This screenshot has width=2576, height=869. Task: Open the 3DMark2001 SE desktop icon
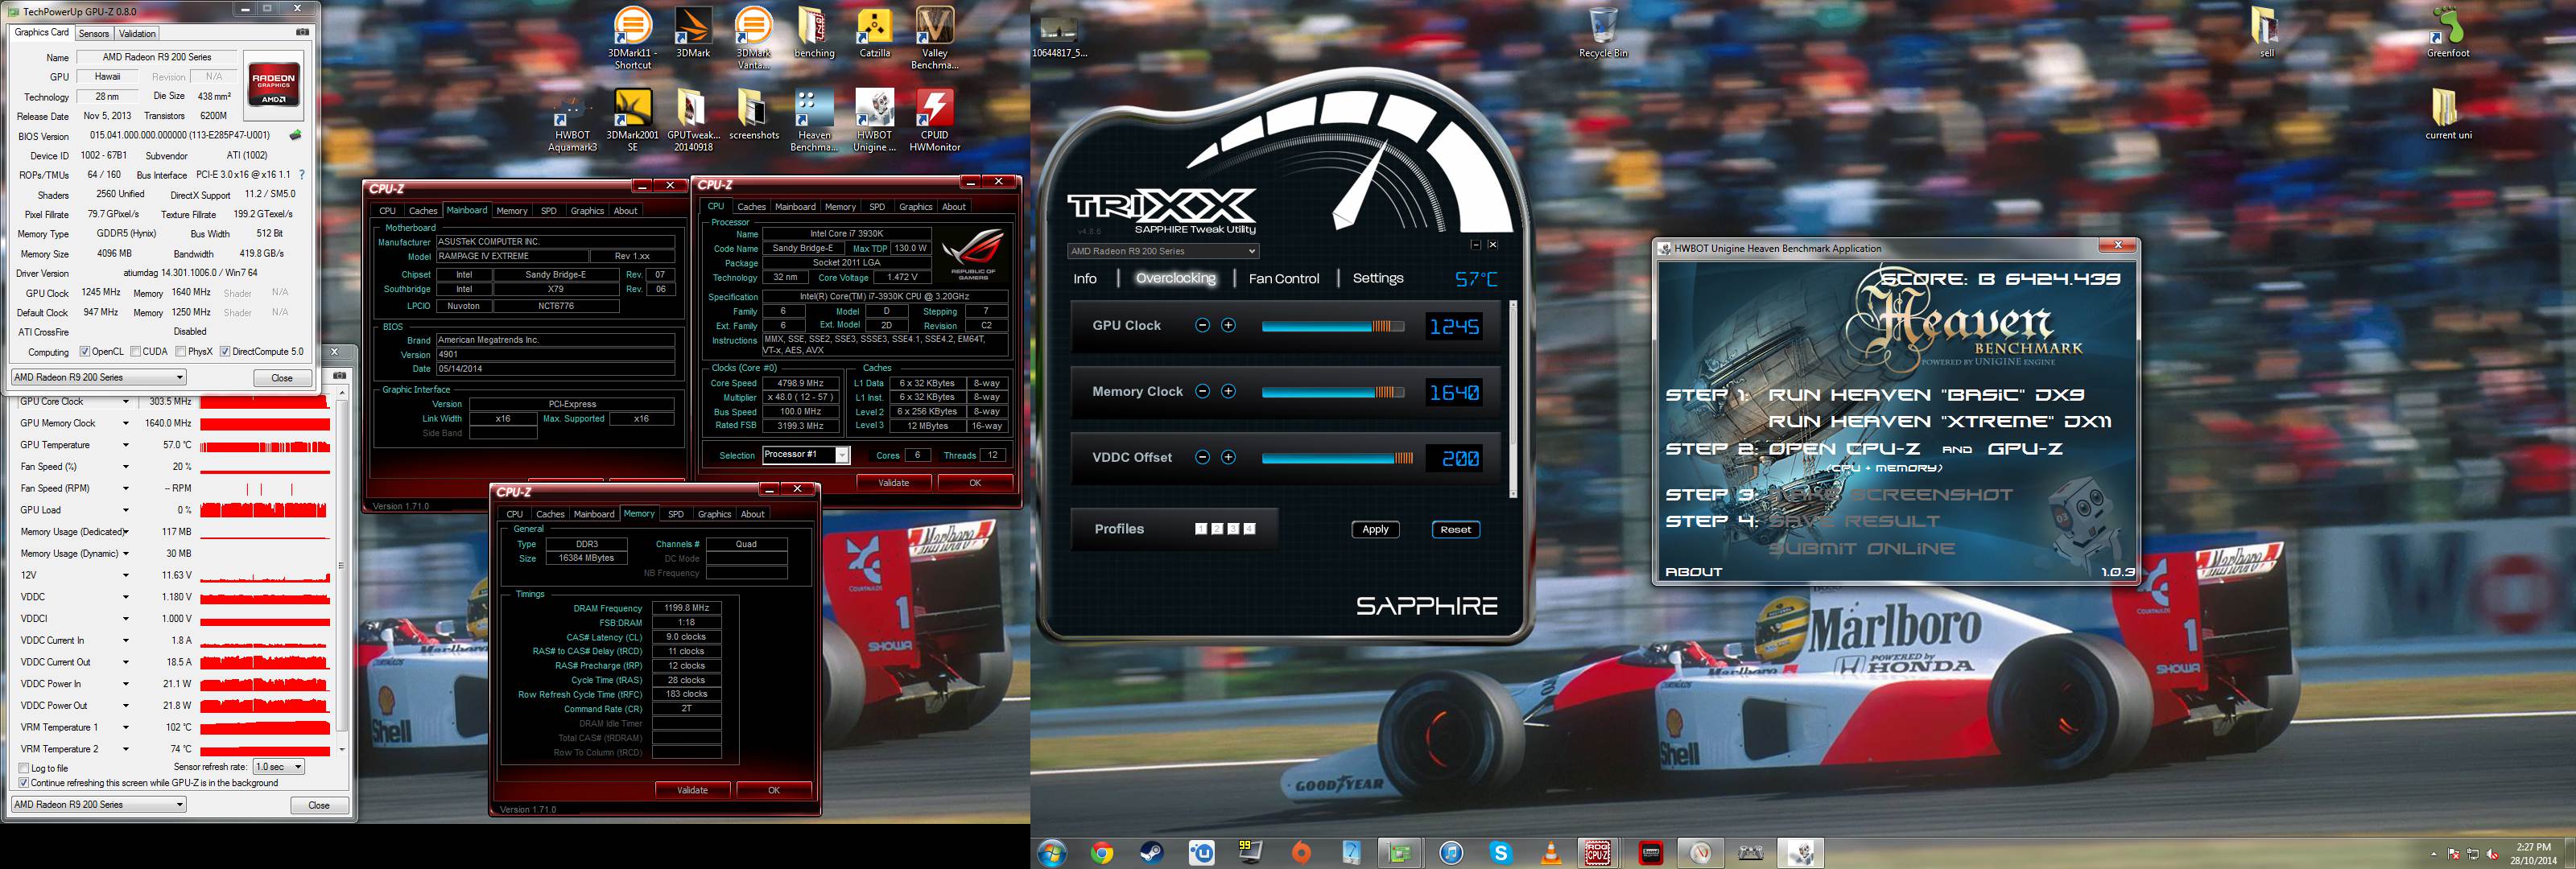[632, 120]
